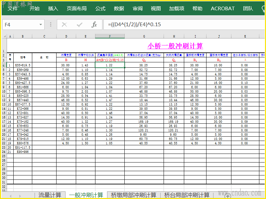Viewport: 266px width, 199px height.
Task: Select cell 67.20 in column G
Action: pos(144,87)
